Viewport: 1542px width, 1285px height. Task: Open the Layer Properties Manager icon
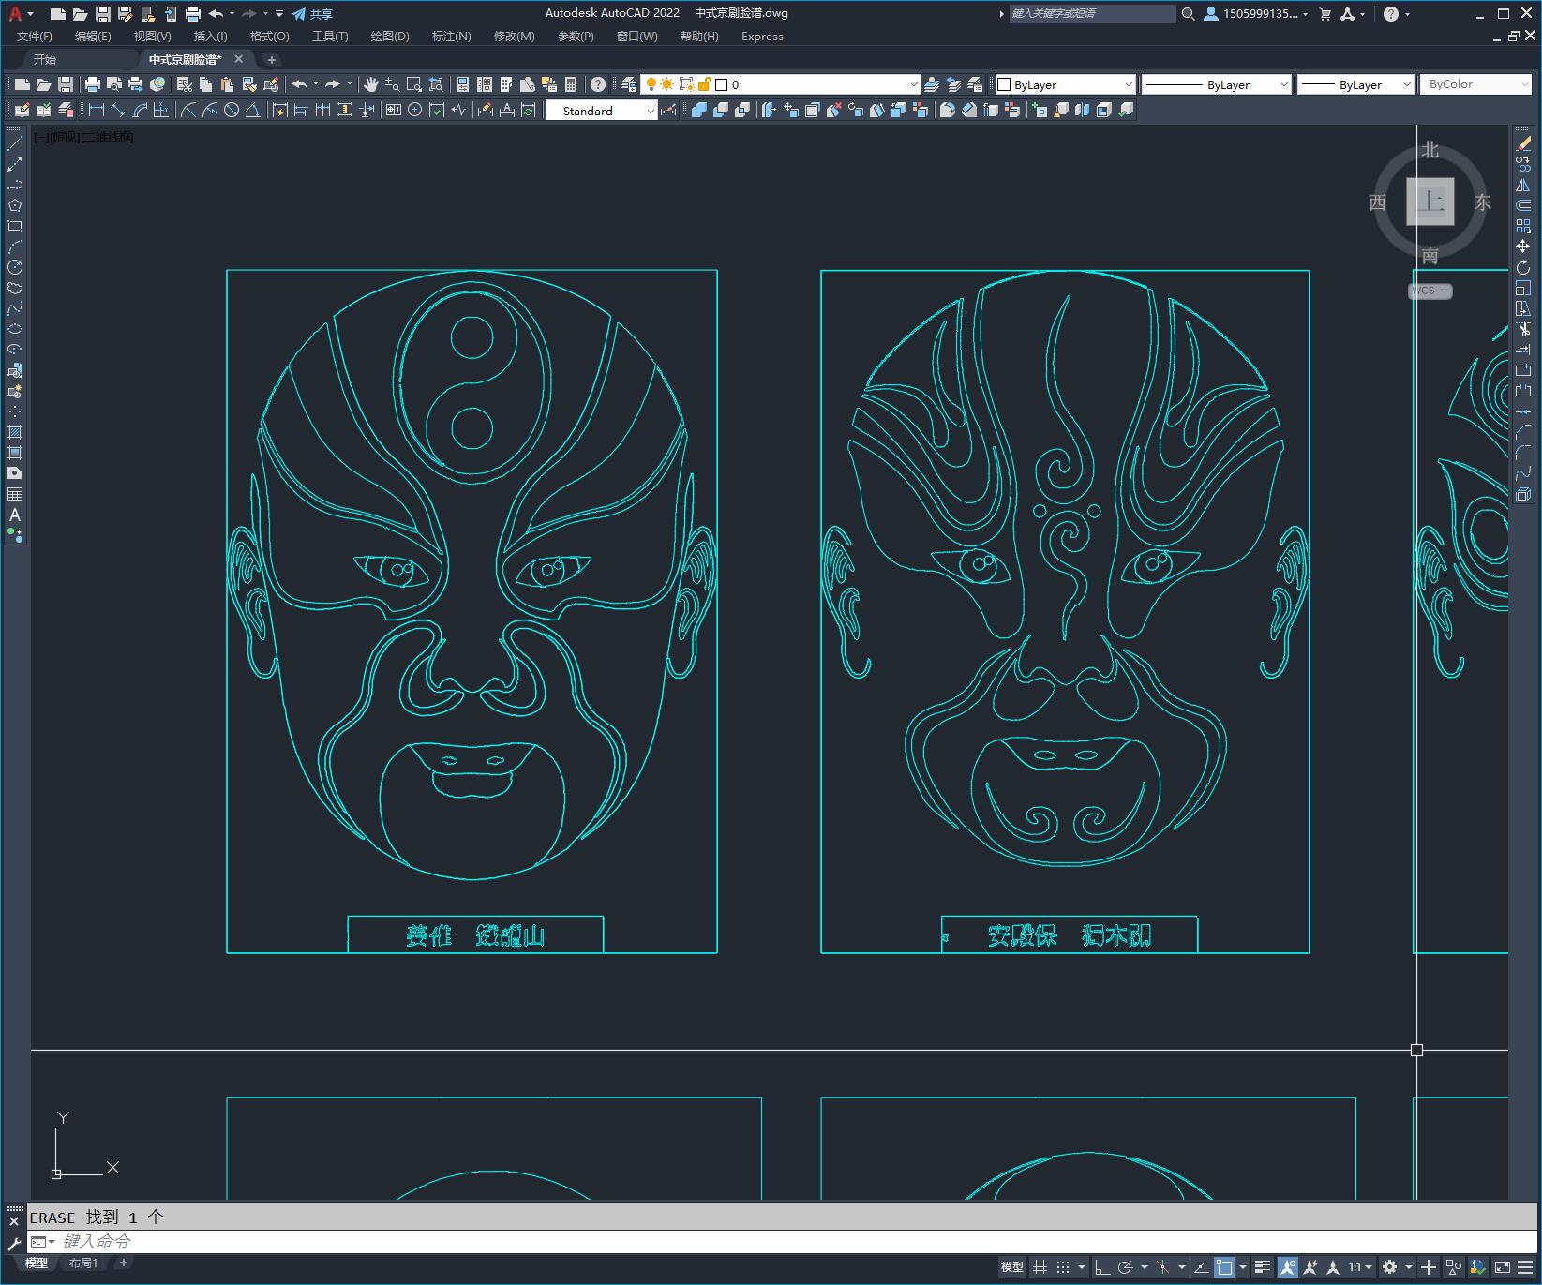[629, 84]
